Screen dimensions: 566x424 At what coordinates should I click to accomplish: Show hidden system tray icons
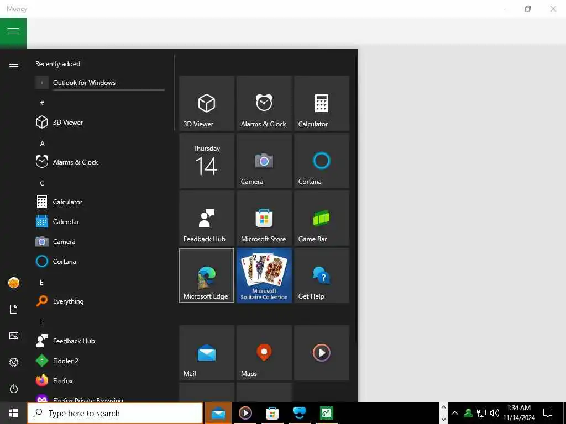[455, 413]
